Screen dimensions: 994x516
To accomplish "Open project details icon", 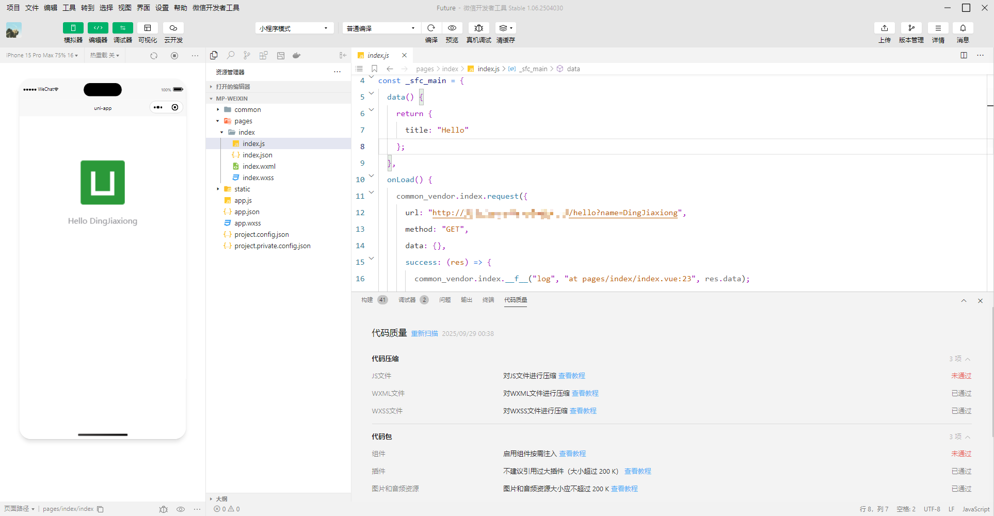I will coord(938,28).
